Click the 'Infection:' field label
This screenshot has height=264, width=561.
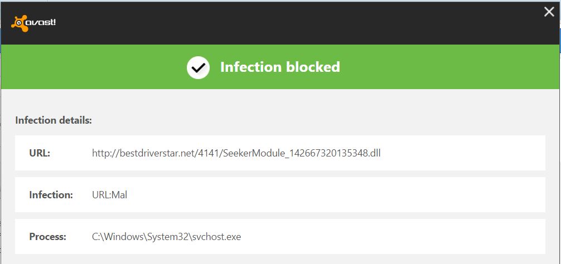pos(51,195)
